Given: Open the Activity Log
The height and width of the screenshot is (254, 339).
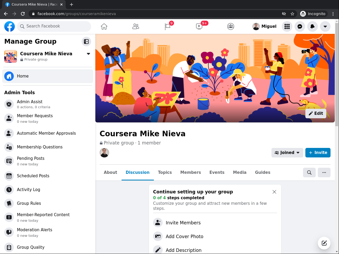Looking at the screenshot, I should 48,189.
